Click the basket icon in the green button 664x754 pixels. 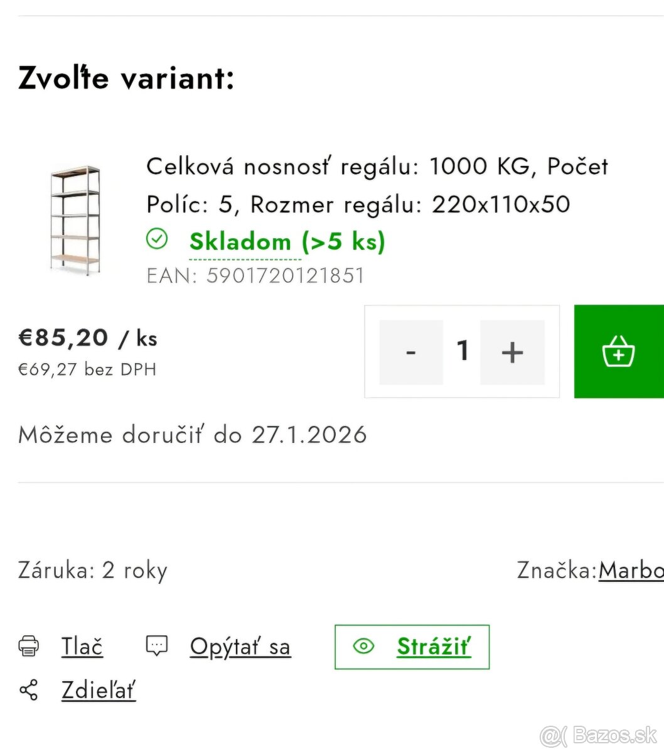[x=619, y=351]
